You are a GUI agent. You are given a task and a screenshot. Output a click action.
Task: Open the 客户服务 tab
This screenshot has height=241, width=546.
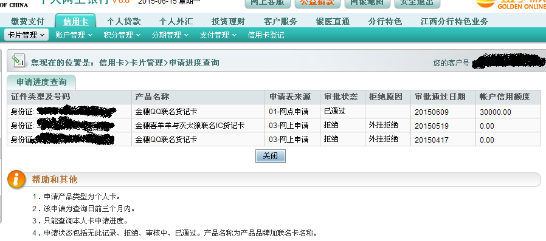point(280,22)
